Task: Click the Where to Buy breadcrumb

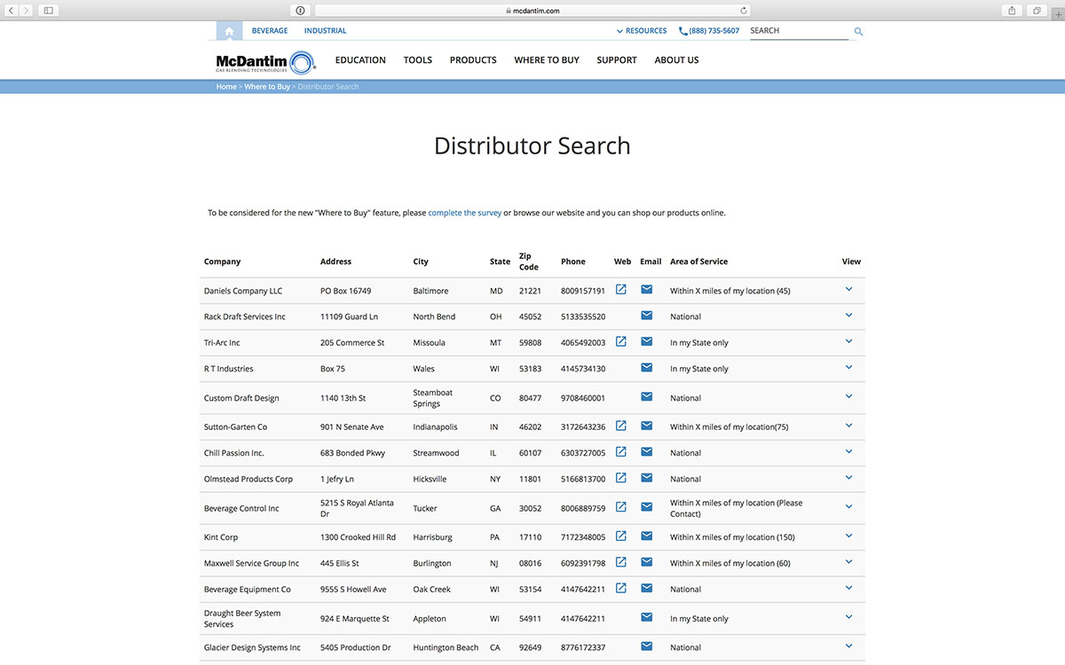Action: point(267,87)
